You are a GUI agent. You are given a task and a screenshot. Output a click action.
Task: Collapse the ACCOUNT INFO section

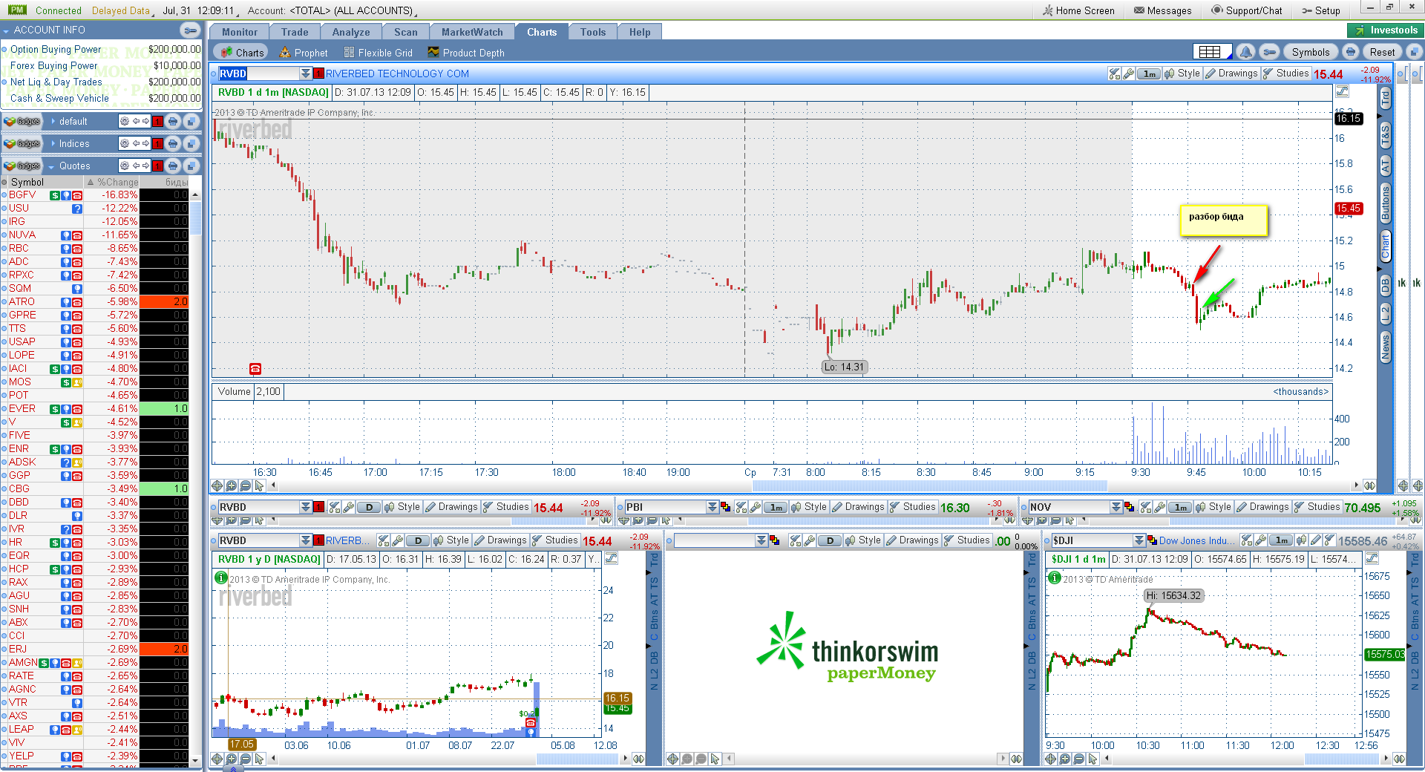[6, 30]
